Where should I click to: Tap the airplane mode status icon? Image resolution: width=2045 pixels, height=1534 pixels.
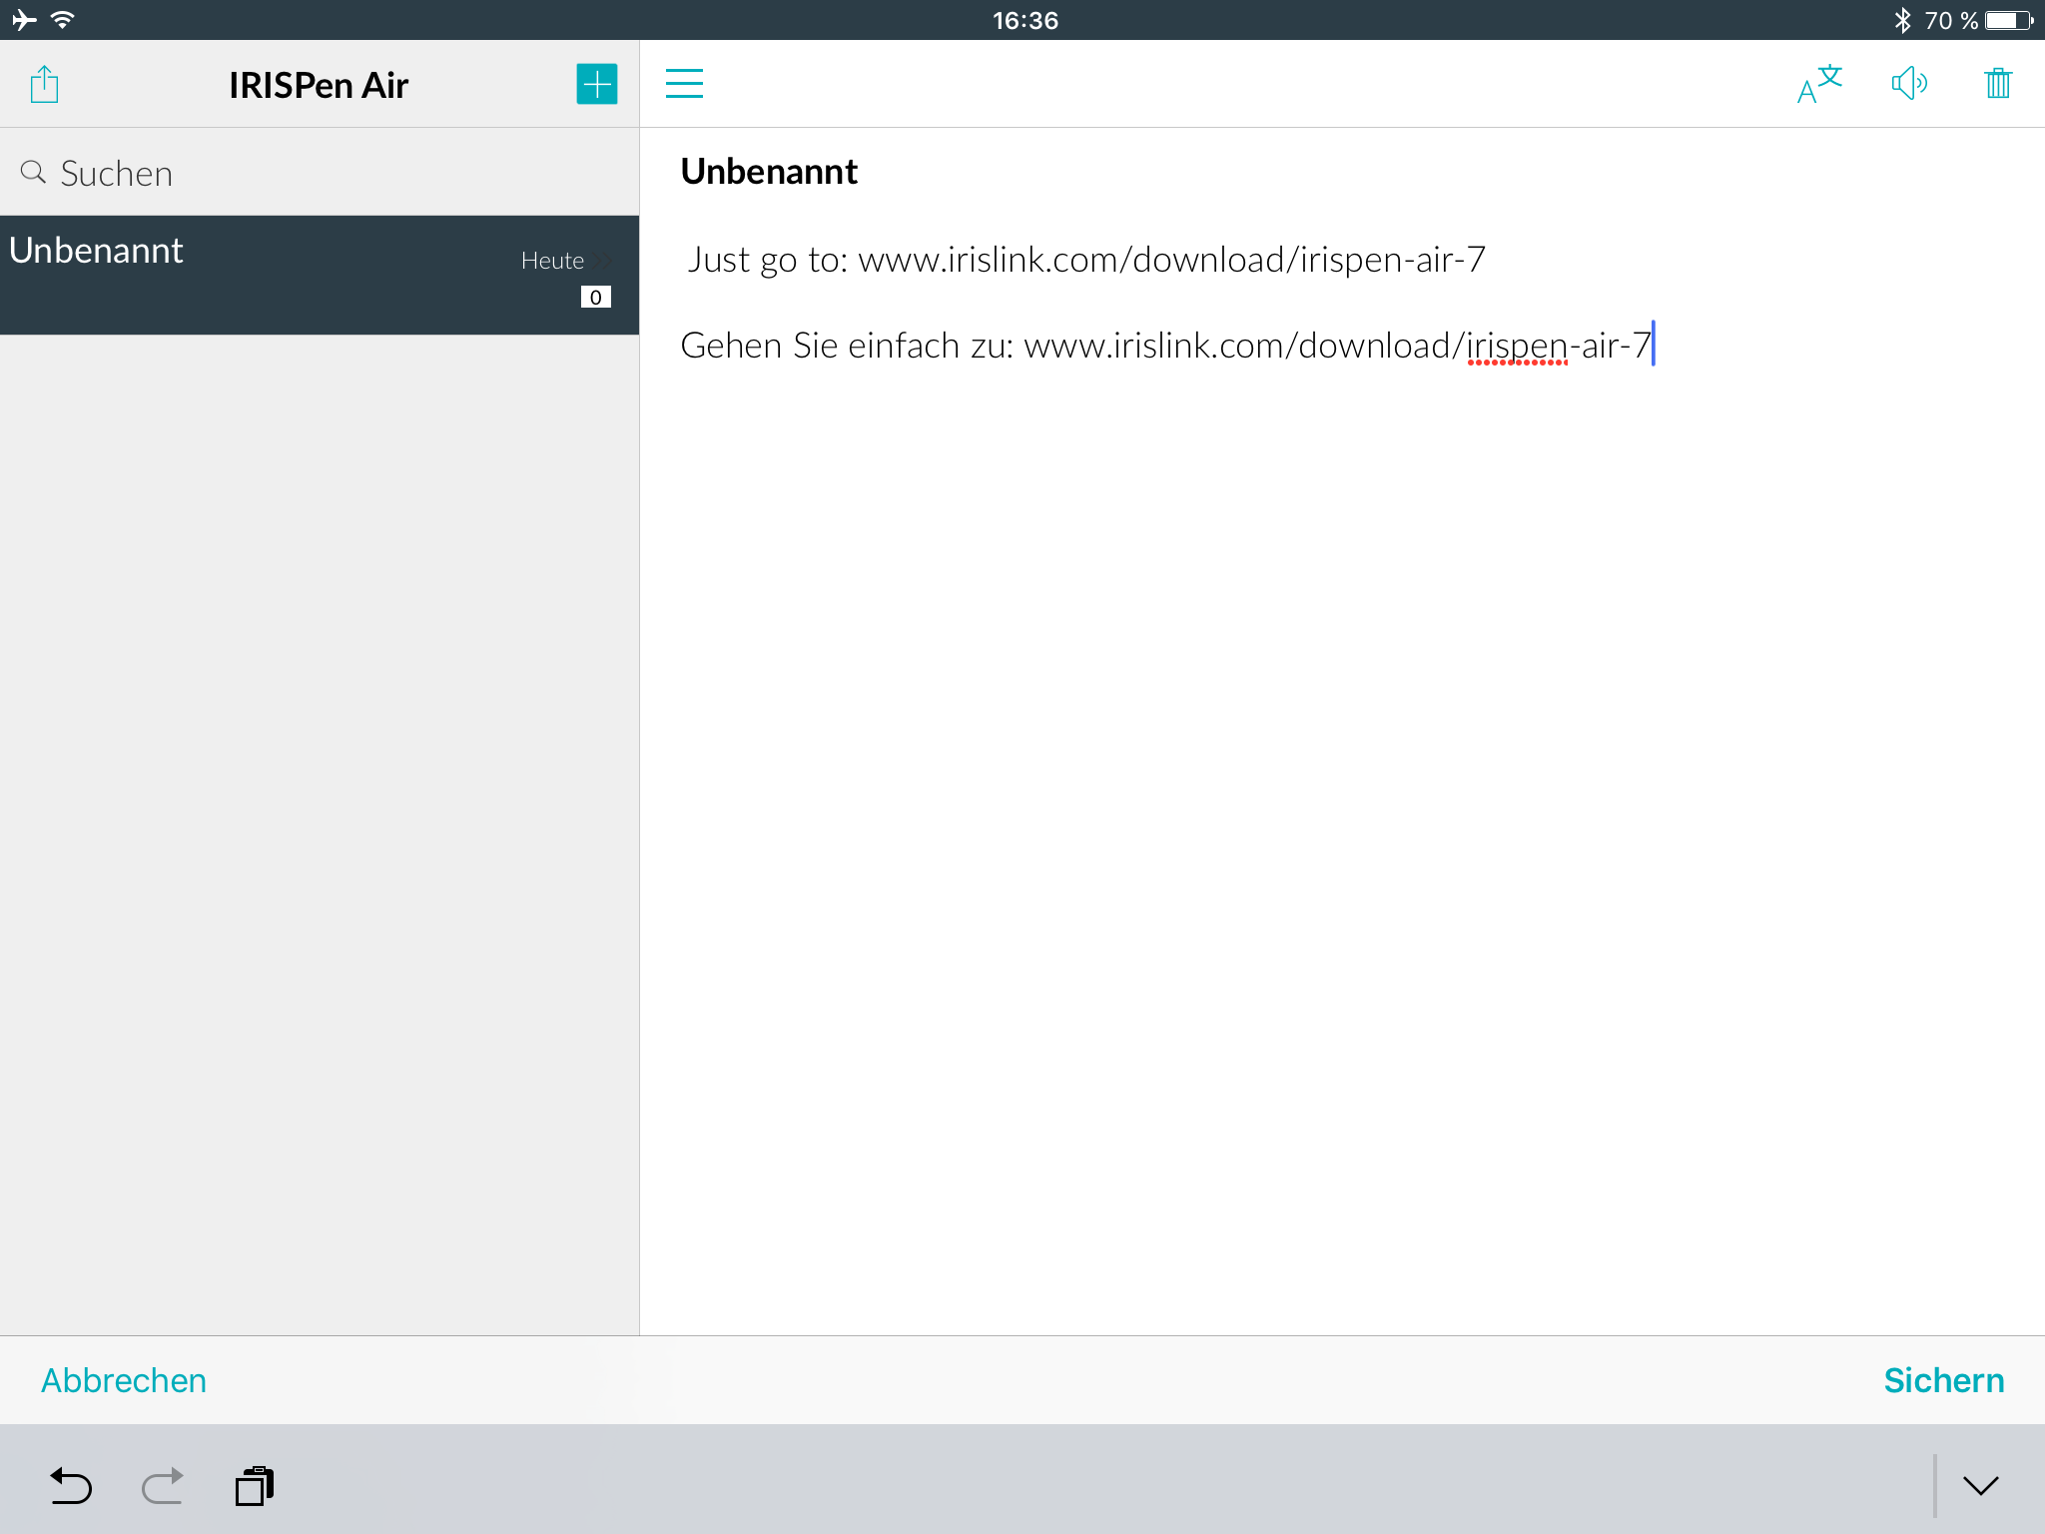point(24,20)
